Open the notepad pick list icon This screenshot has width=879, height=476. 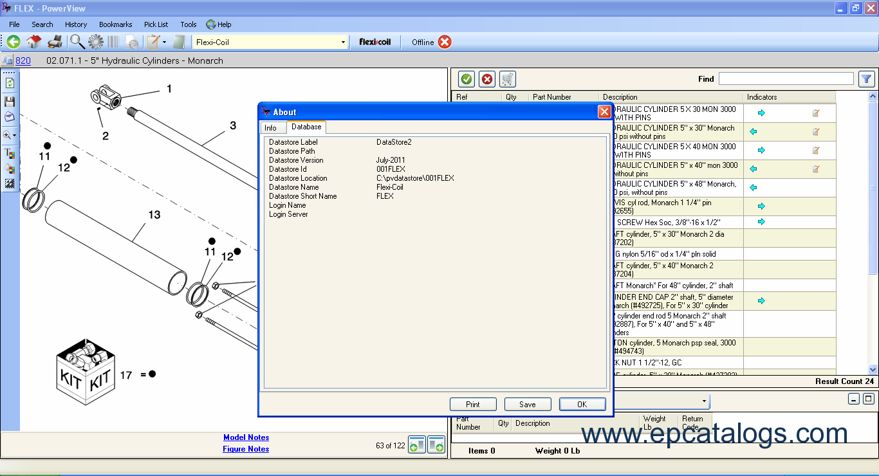[x=180, y=42]
